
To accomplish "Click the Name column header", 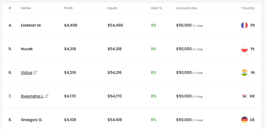I will coord(26,8).
